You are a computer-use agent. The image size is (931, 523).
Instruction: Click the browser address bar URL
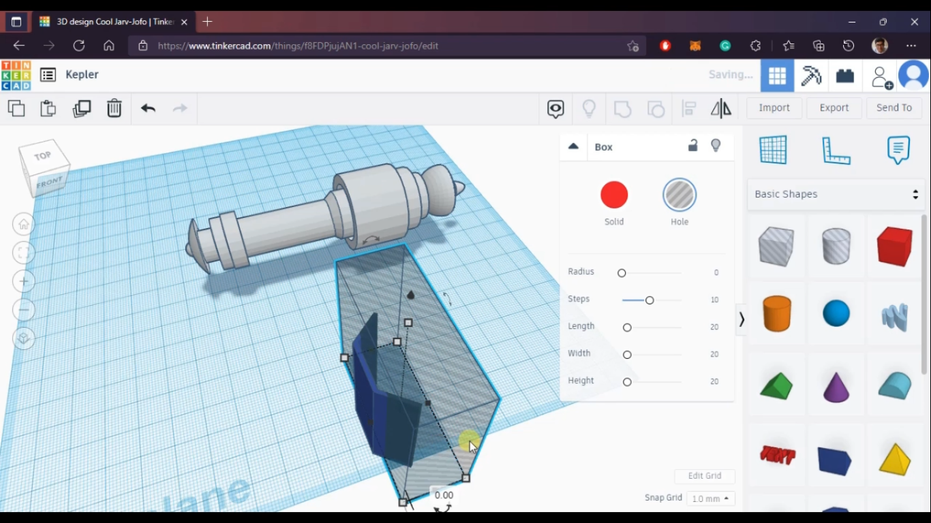[x=298, y=46]
